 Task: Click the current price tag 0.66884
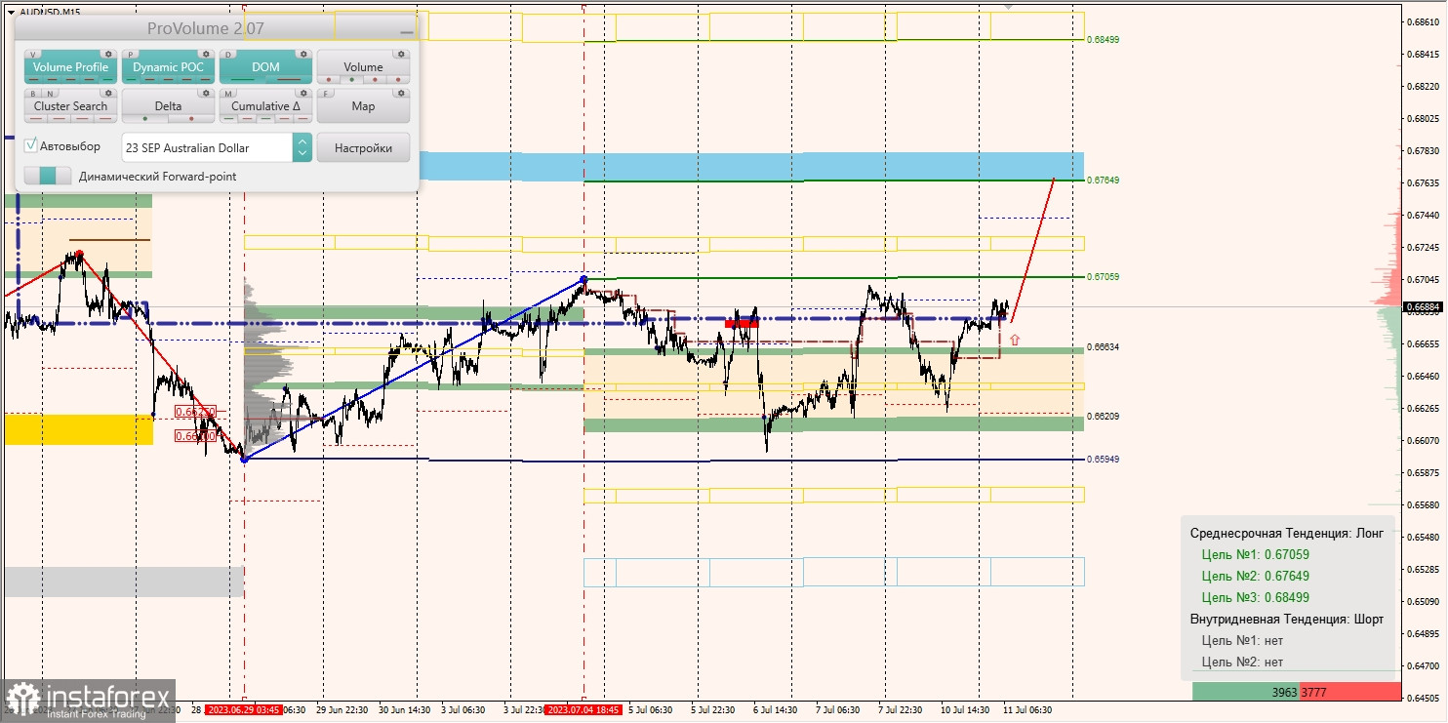click(1424, 306)
